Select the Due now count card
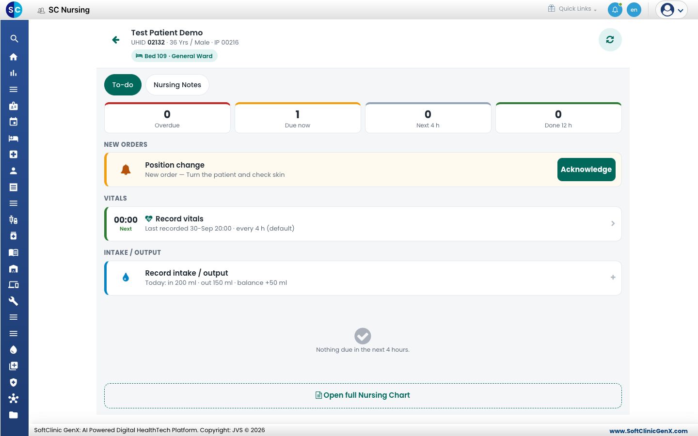 pyautogui.click(x=298, y=118)
